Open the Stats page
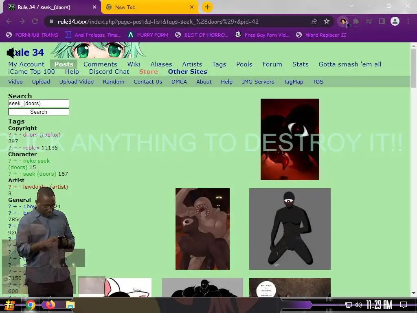The image size is (417, 313). 300,64
